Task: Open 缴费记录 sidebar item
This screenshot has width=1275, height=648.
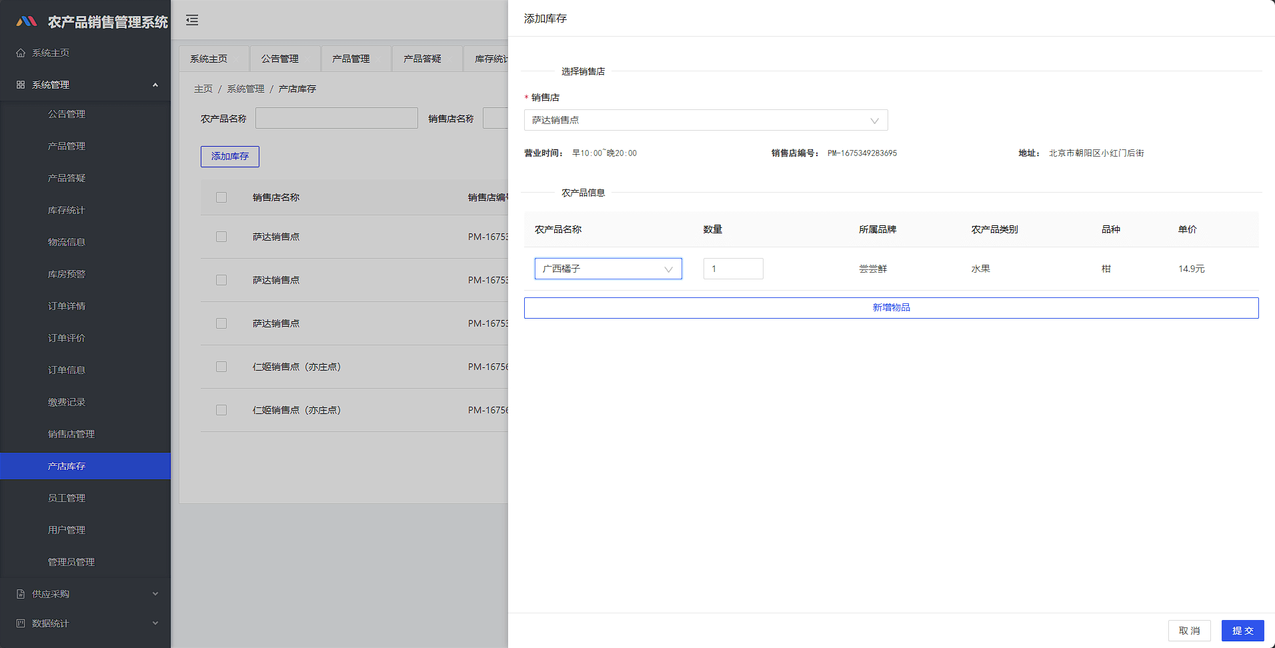Action: (85, 402)
